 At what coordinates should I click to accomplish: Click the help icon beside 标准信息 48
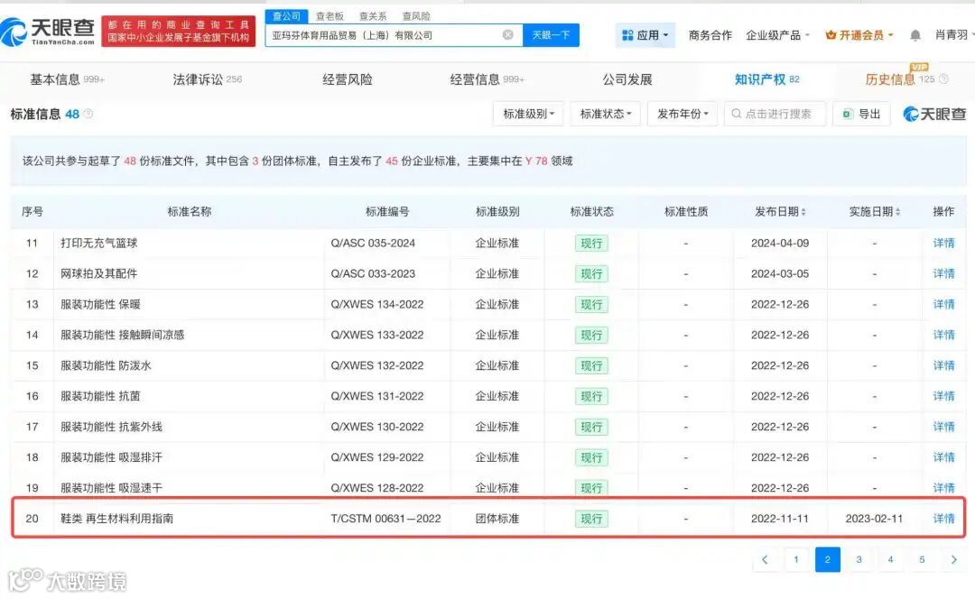pos(88,114)
